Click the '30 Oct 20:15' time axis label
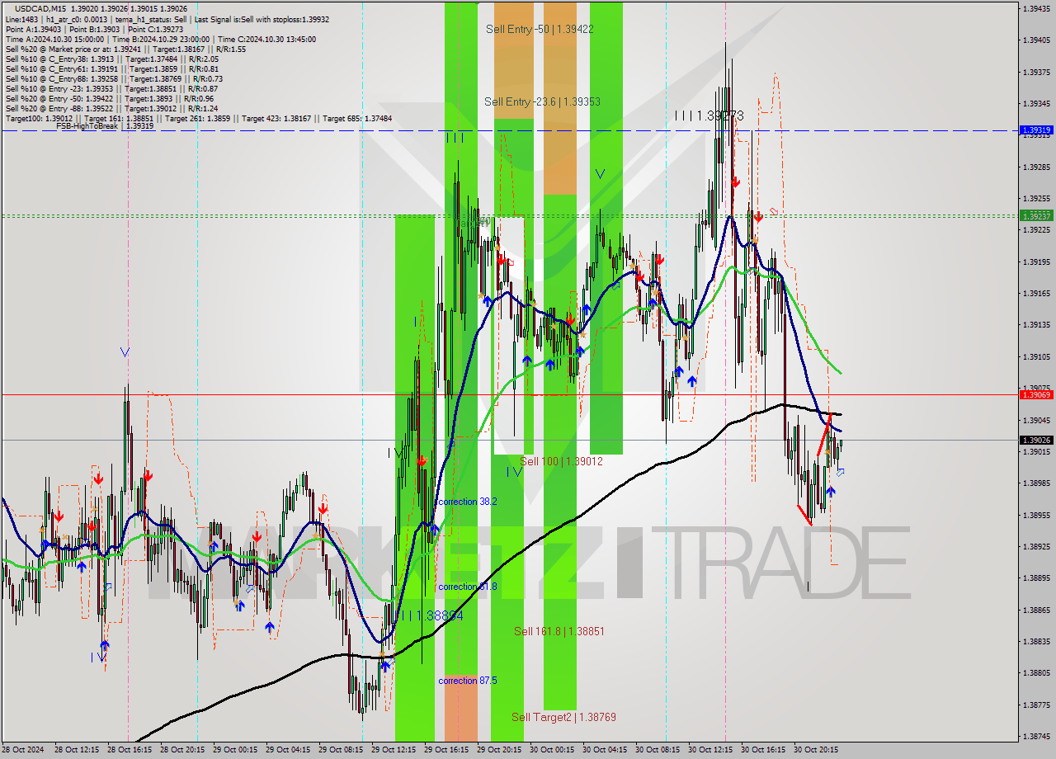Viewport: 1056px width, 759px height. [816, 750]
